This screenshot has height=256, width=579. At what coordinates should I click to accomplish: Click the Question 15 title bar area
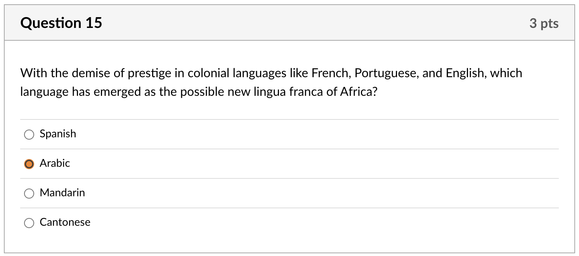[x=272, y=23]
